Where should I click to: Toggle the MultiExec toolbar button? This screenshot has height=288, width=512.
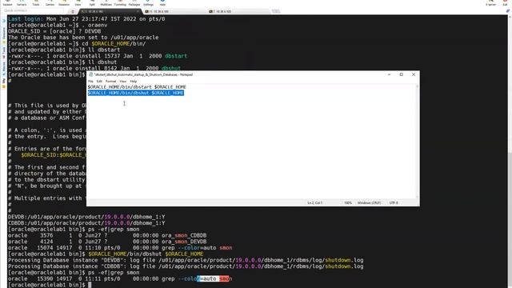point(106,3)
